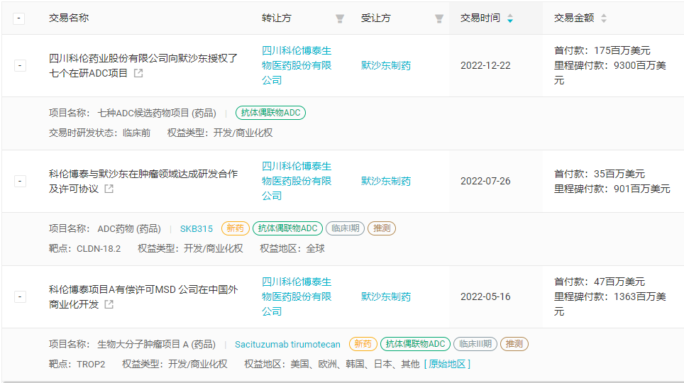Open deal titled 四川科伦药业股份有限公司向默沙东授权了七个在研ADC项目
This screenshot has height=383, width=684.
coord(143,65)
